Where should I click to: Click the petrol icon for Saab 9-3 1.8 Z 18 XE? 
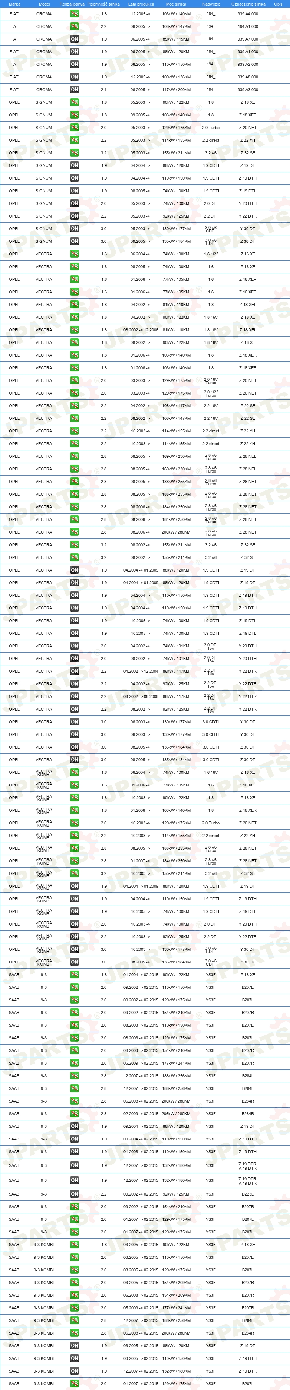tap(74, 975)
